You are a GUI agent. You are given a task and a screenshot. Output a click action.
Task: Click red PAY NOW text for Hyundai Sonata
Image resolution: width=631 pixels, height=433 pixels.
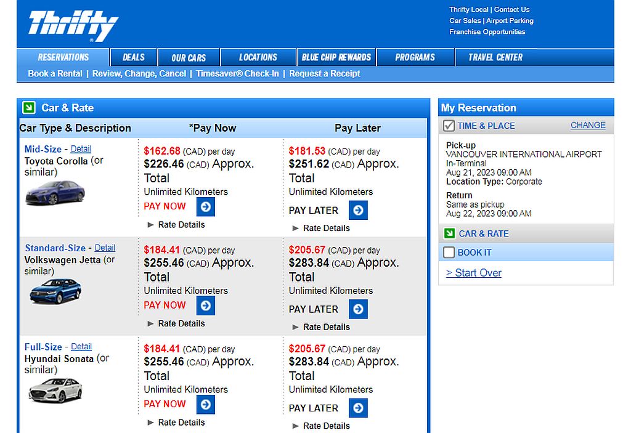tap(165, 404)
